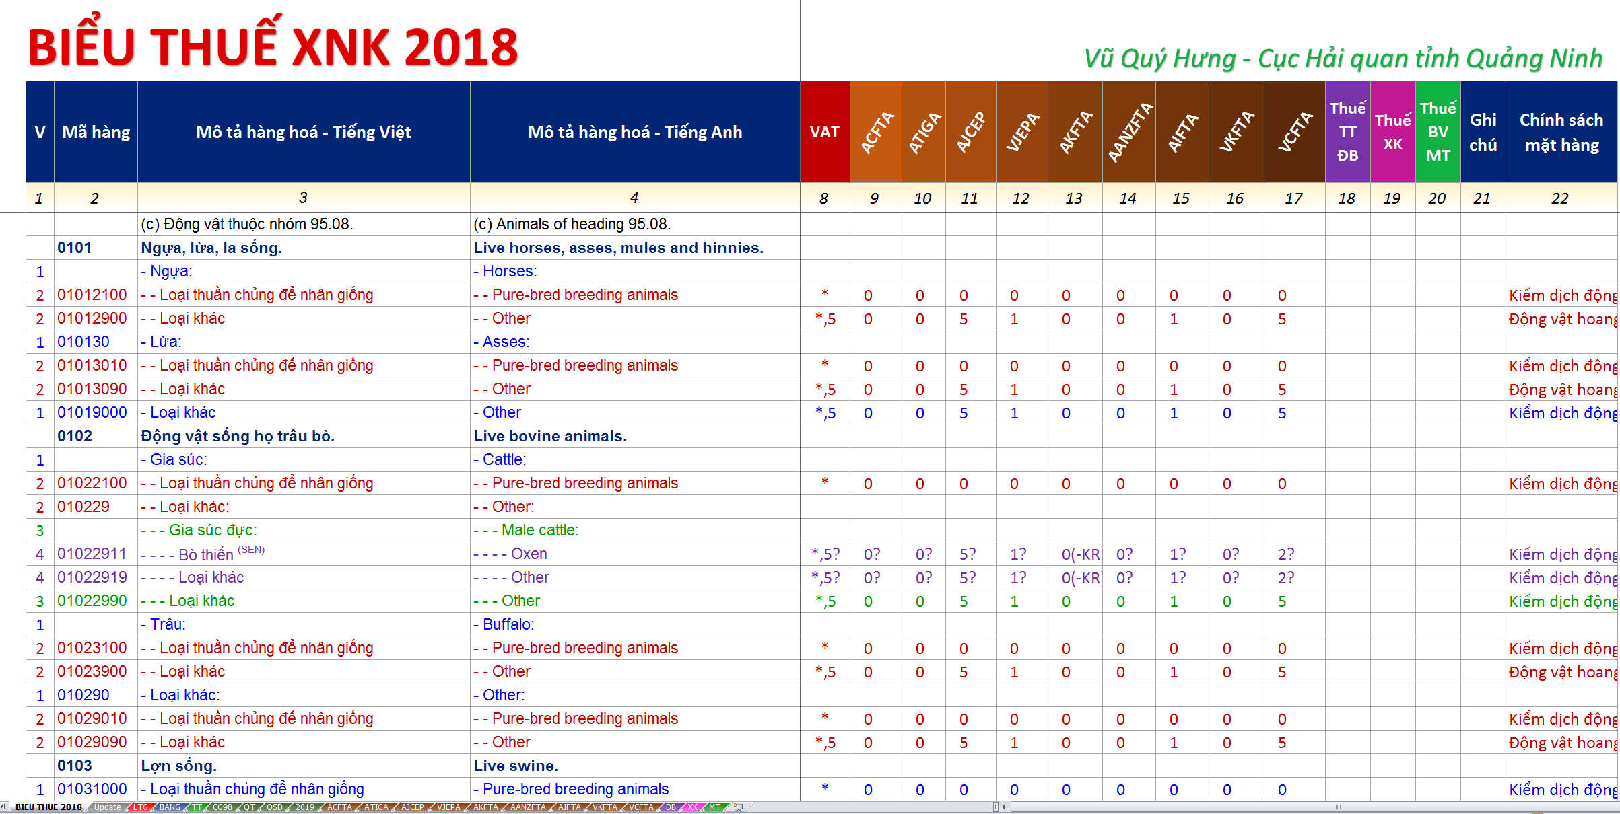Click the horizontal scroll left arrow
Image resolution: width=1620 pixels, height=814 pixels.
1004,807
